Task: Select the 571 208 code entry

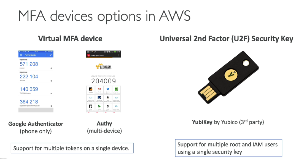Action: [x=29, y=64]
